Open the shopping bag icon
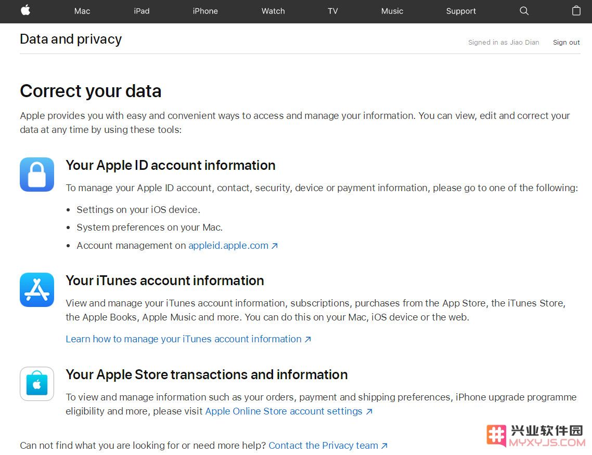Screen dimensions: 592x455 click(576, 10)
